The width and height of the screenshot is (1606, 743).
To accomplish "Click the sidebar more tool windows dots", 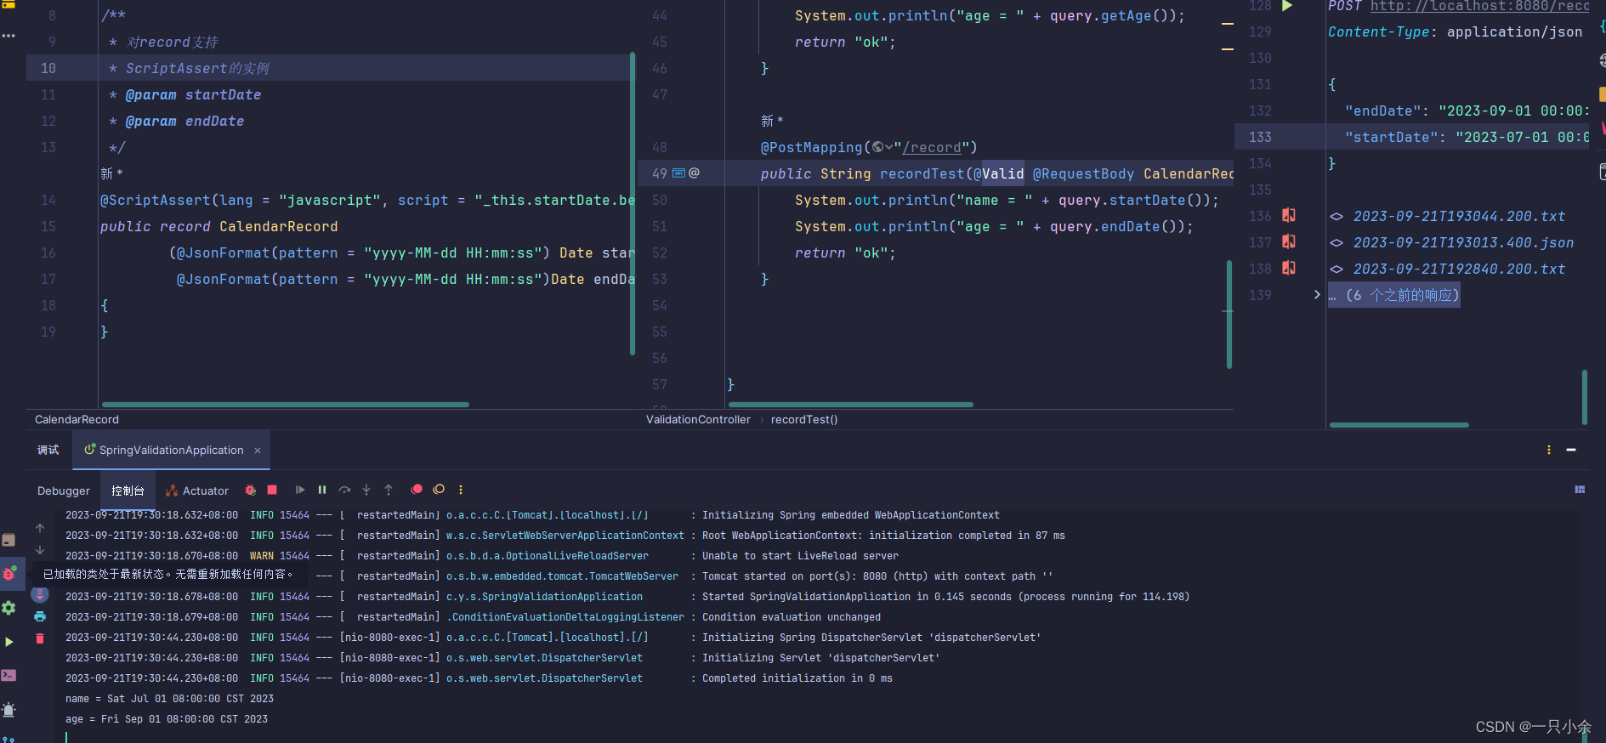I will [x=9, y=36].
